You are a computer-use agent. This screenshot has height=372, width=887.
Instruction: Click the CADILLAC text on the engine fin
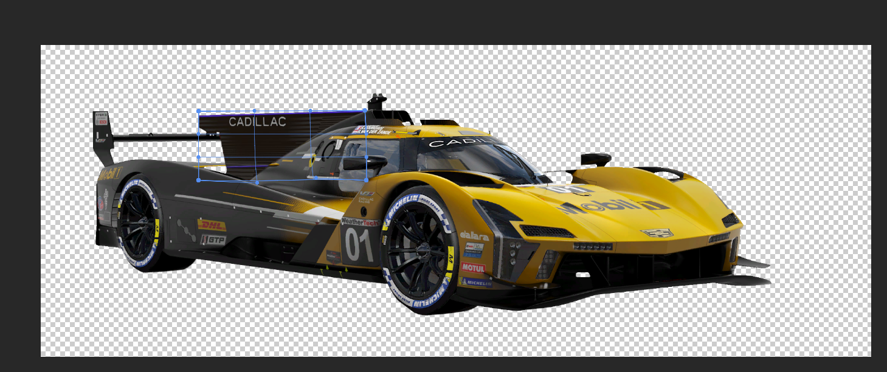257,122
